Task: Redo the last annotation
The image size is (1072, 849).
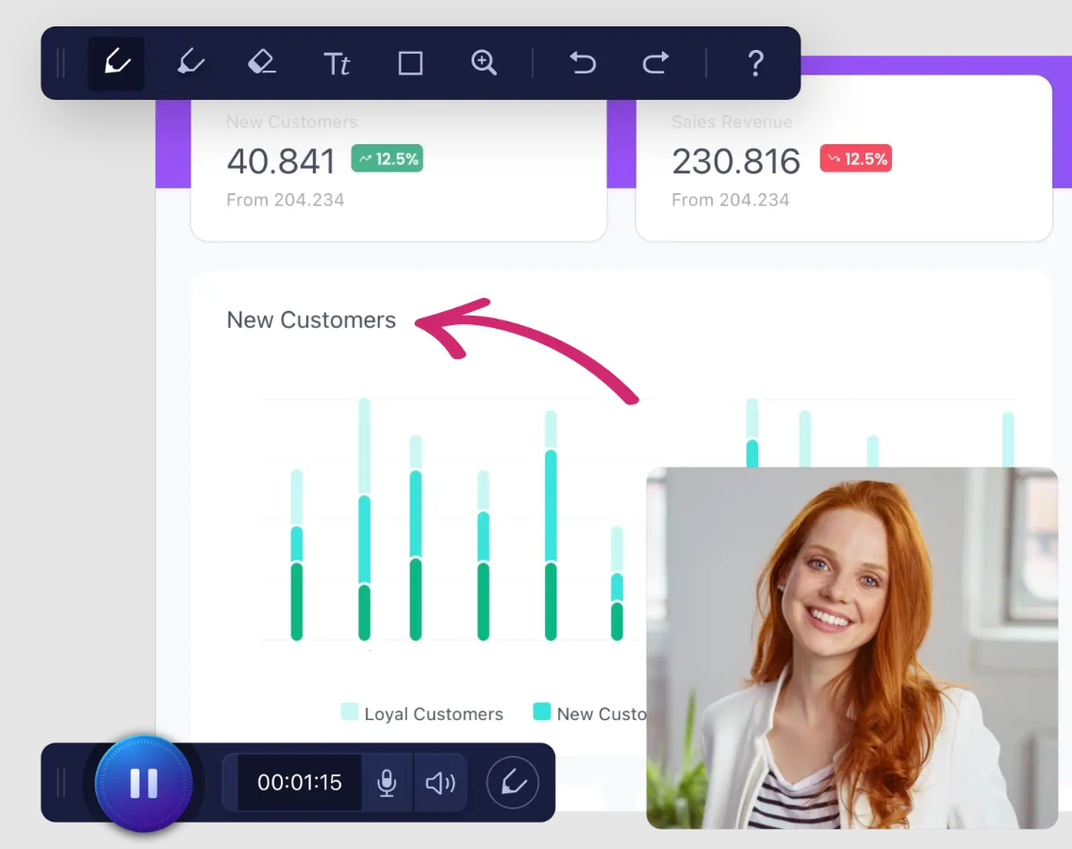Action: pos(655,63)
